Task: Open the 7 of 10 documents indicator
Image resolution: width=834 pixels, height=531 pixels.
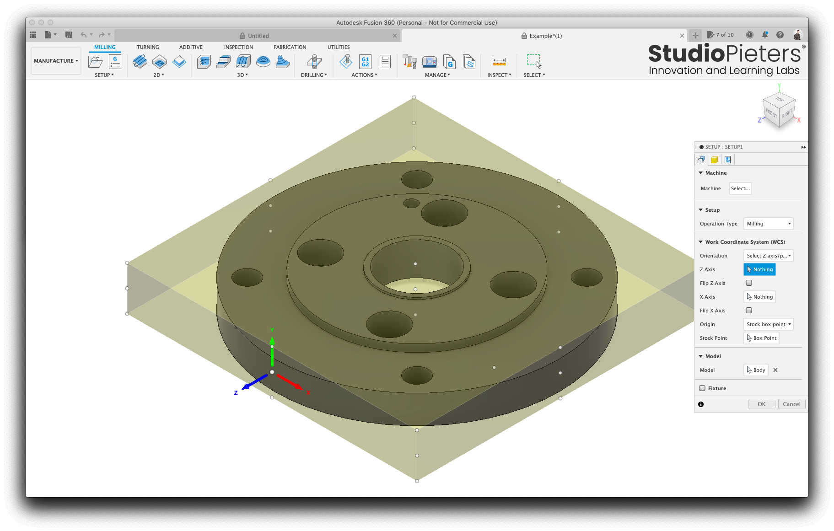Action: pyautogui.click(x=721, y=35)
